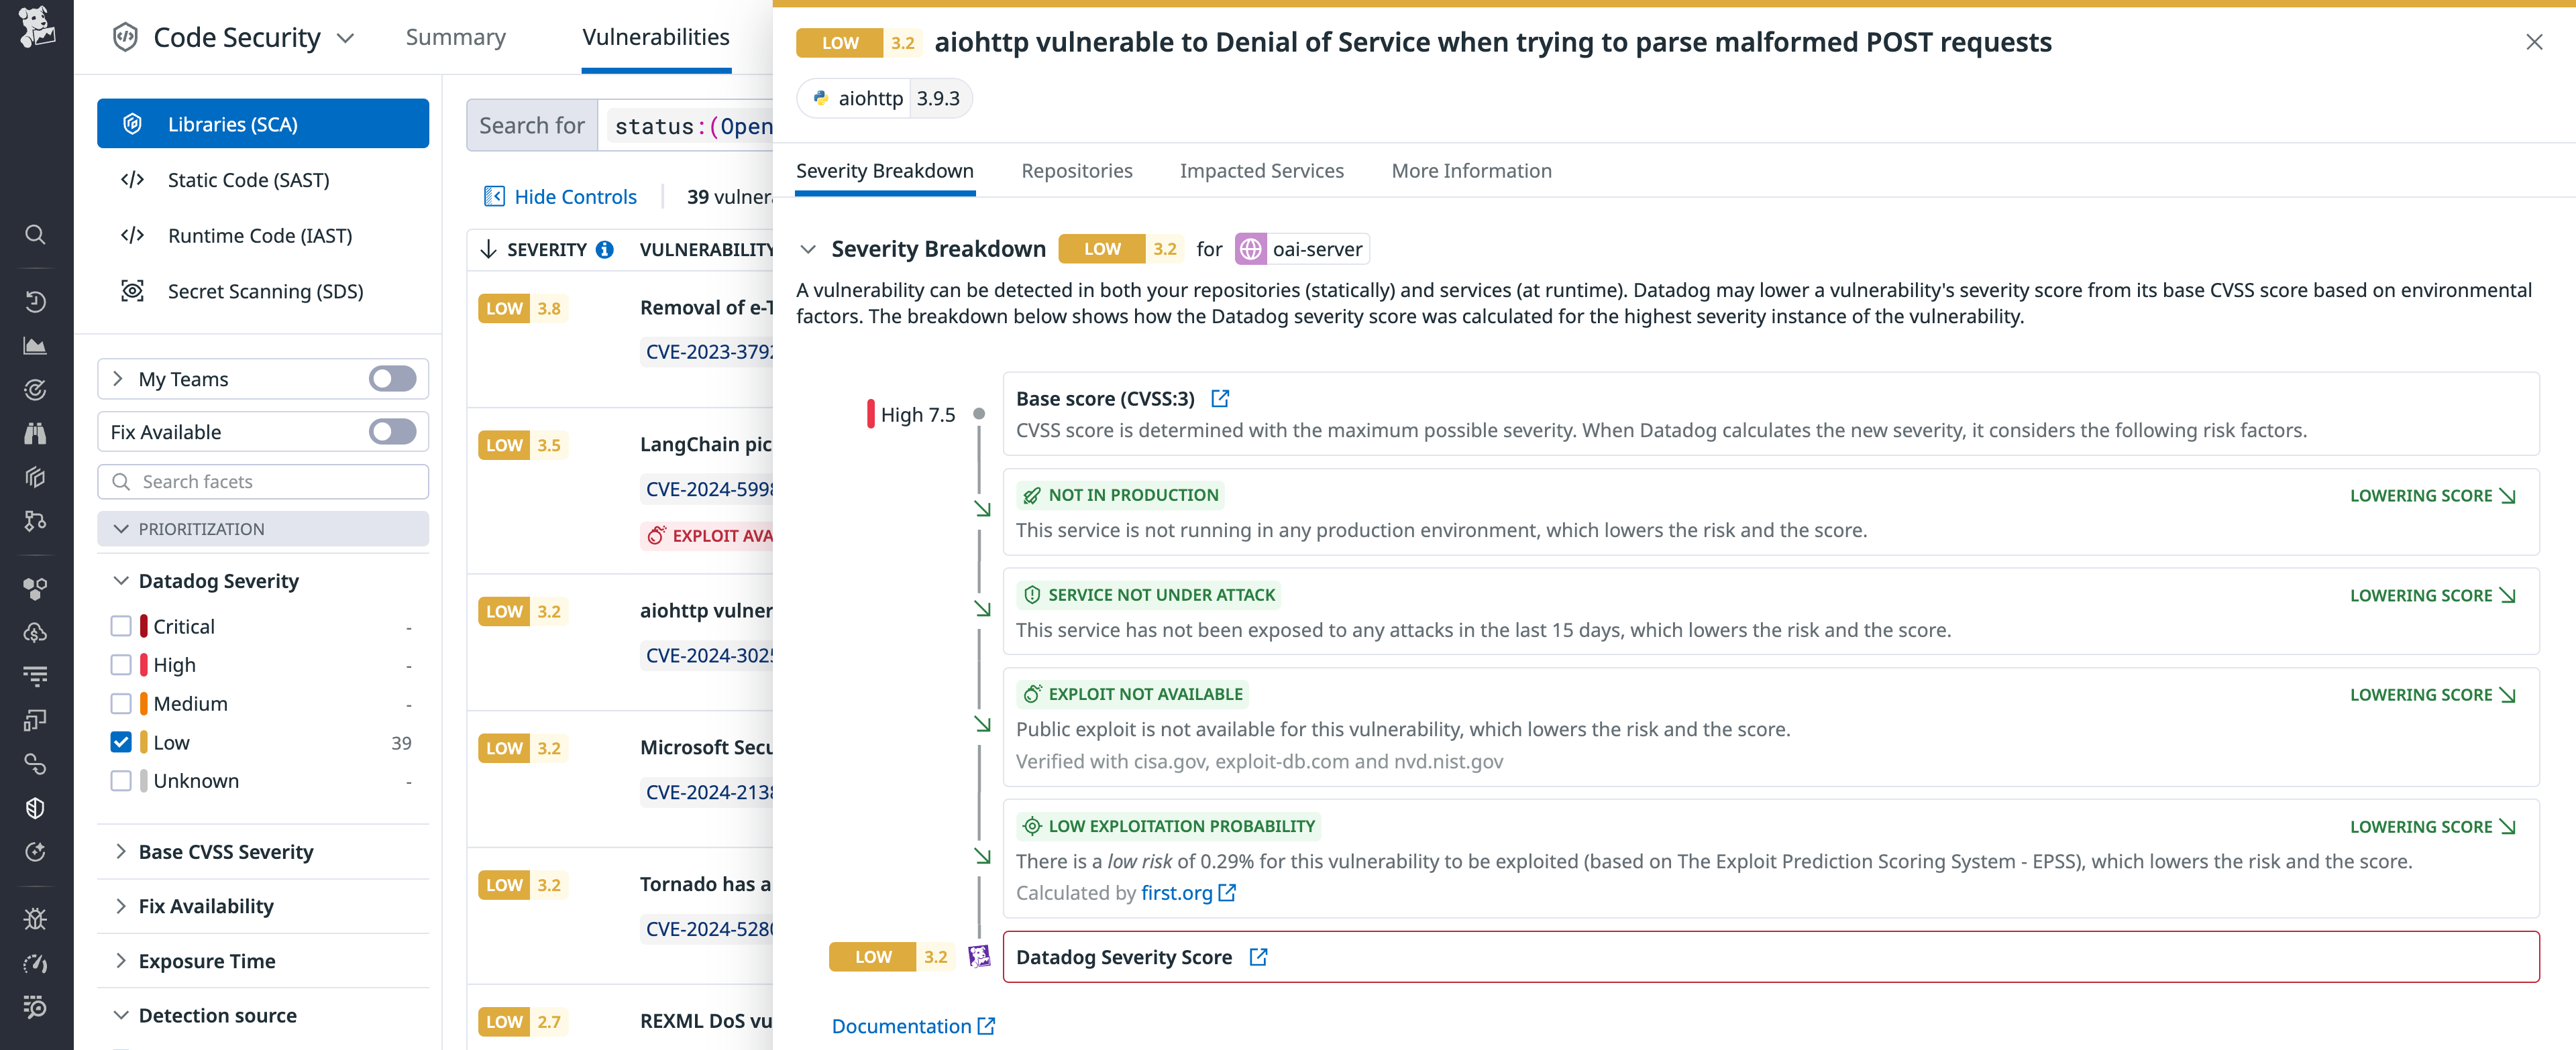This screenshot has width=2576, height=1050.
Task: Enable the My Teams toggle
Action: [x=392, y=379]
